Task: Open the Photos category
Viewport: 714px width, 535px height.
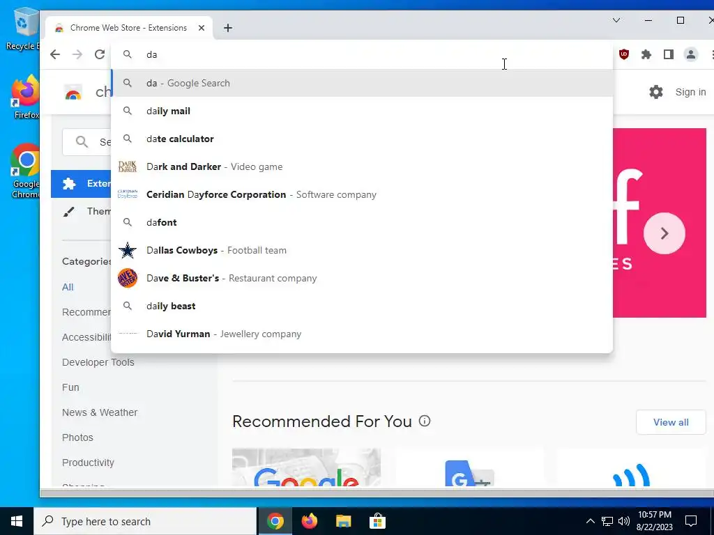Action: click(x=78, y=437)
